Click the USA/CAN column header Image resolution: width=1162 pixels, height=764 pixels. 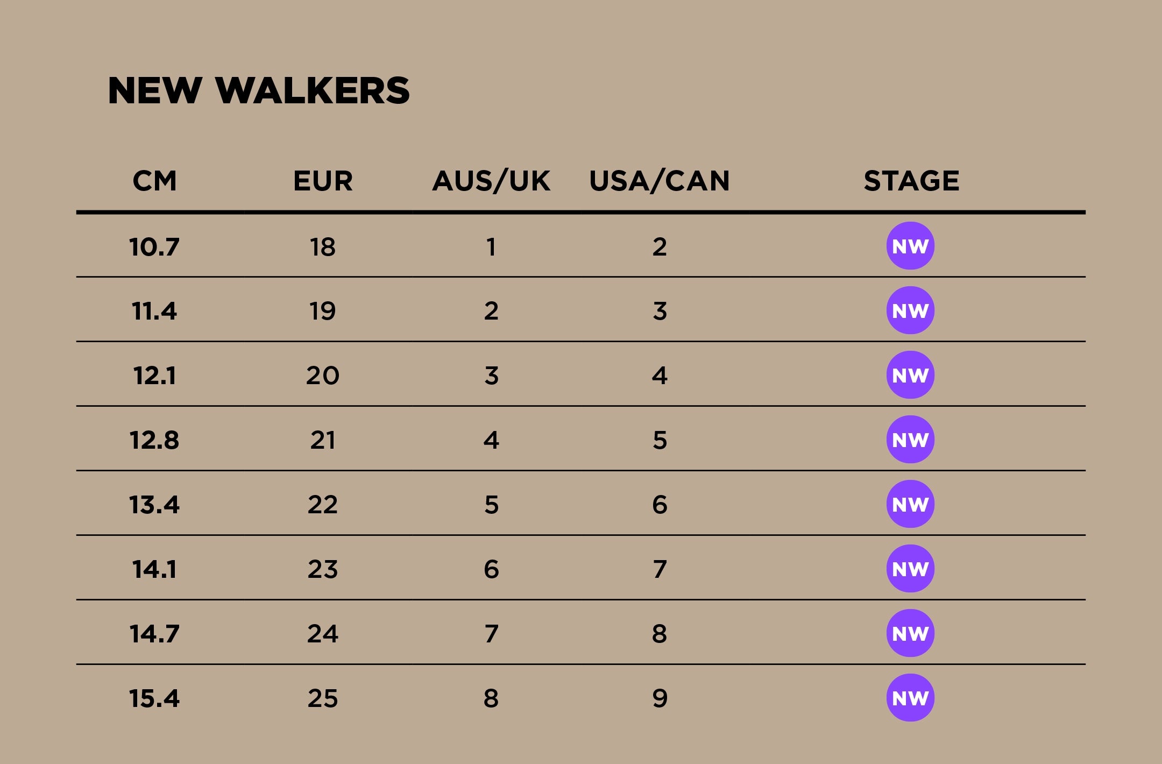pyautogui.click(x=660, y=181)
